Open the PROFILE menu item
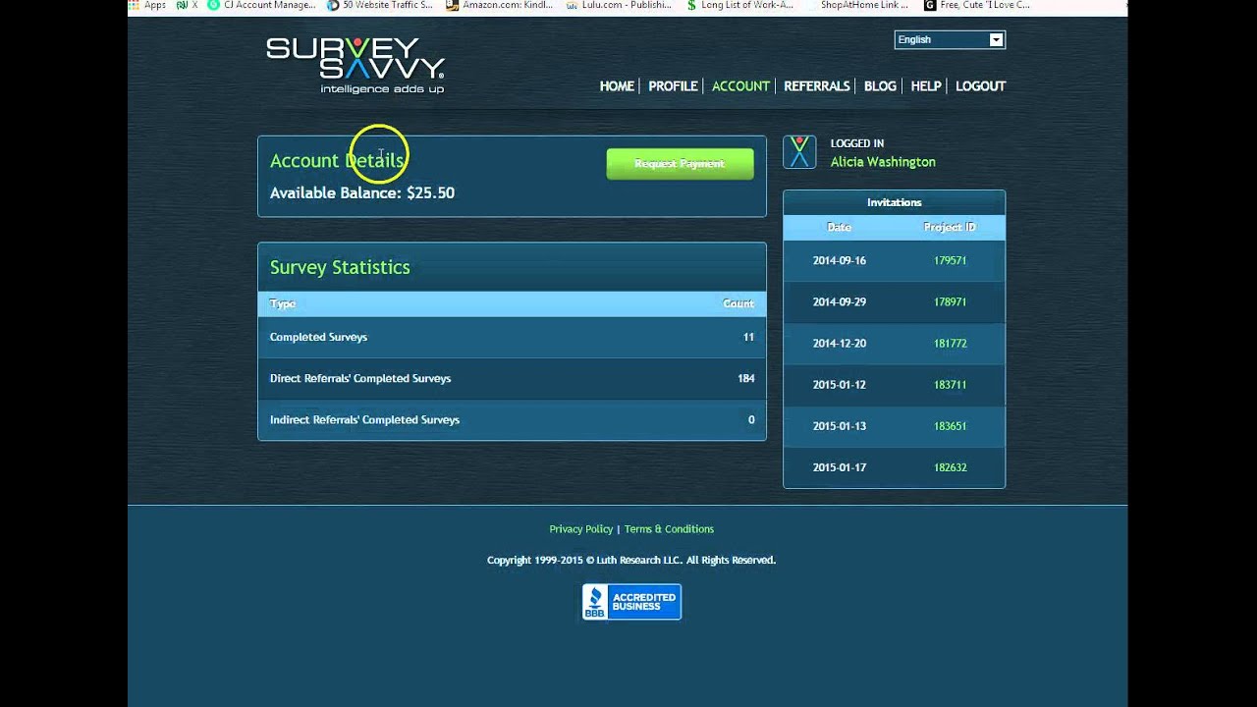1257x707 pixels. 673,86
